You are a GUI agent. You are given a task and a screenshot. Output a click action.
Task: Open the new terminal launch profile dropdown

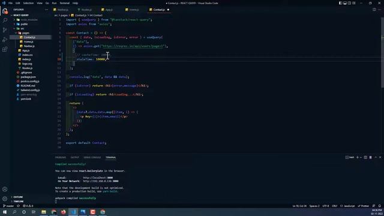tap(361, 157)
